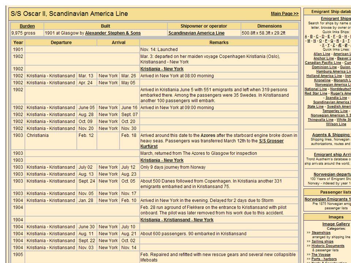The image size is (351, 263).
Task: Open the Norwegian departures link
Action: click(x=332, y=174)
